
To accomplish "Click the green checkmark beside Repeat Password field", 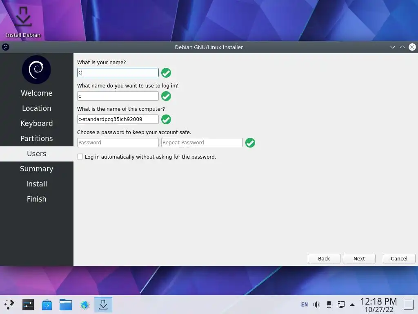I will [250, 143].
